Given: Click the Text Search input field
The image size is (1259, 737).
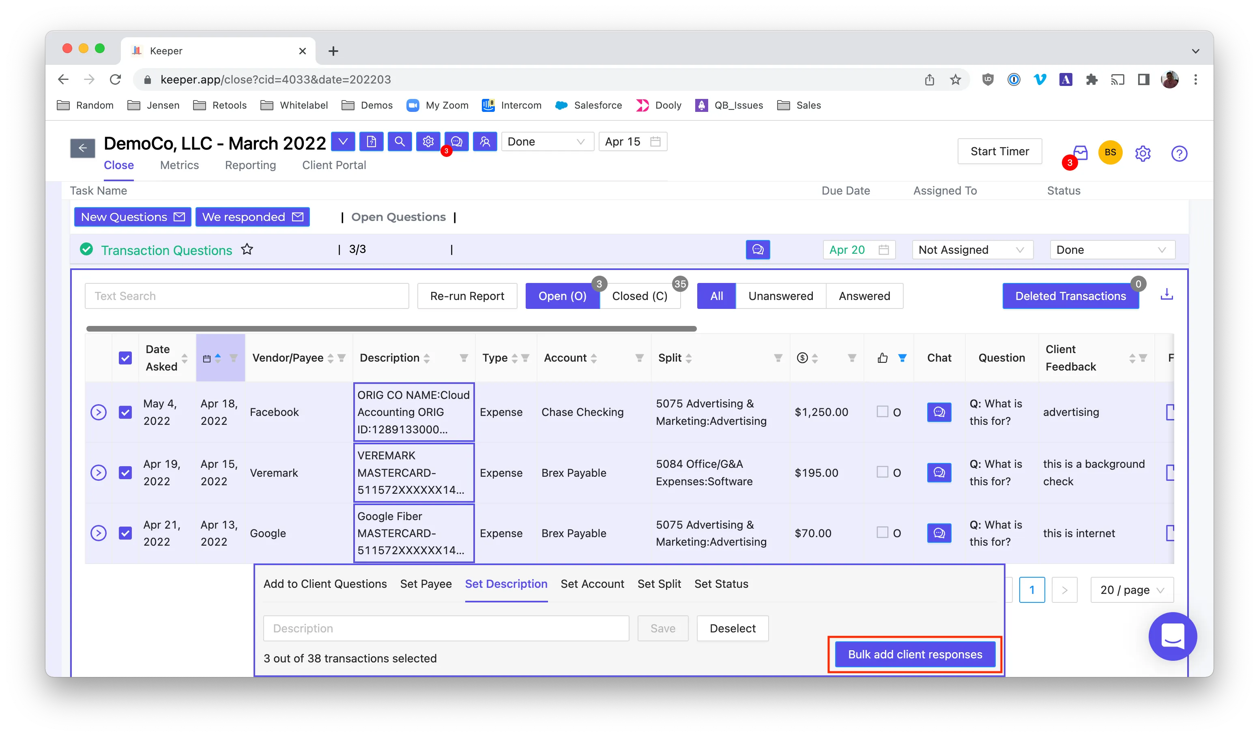Looking at the screenshot, I should pos(247,296).
